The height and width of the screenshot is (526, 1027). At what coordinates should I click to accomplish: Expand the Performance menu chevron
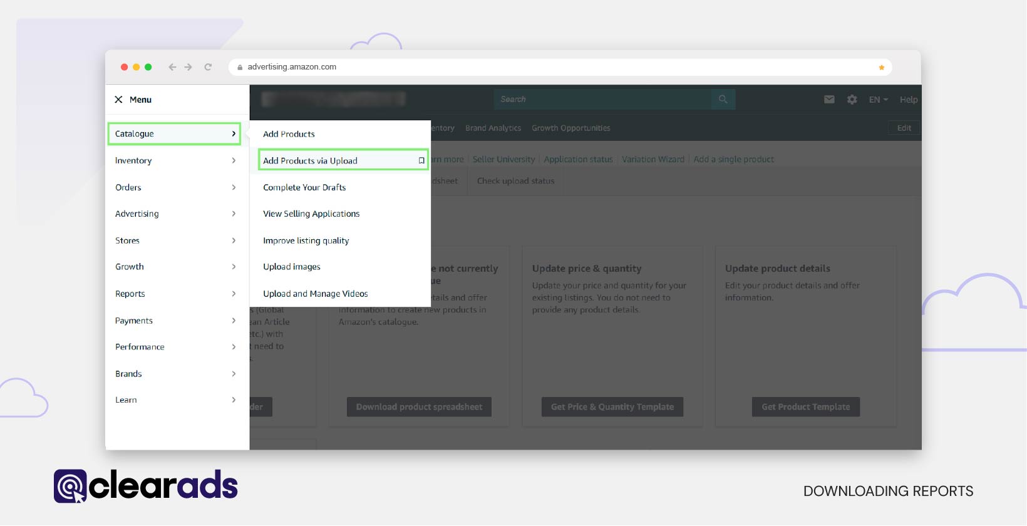tap(234, 347)
